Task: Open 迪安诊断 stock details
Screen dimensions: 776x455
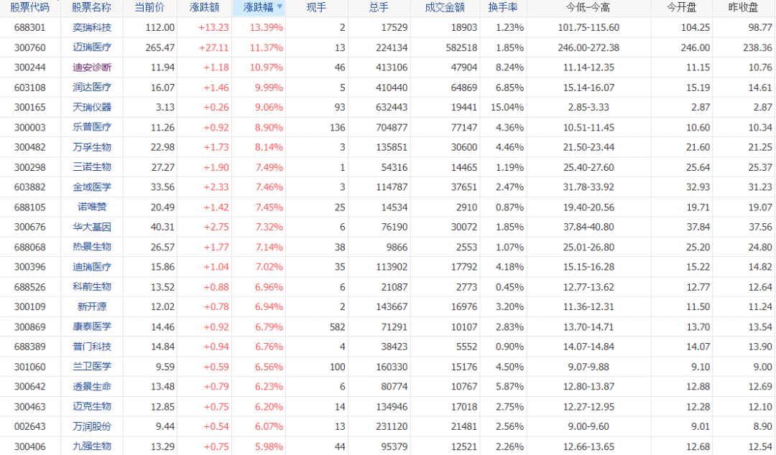Action: tap(91, 67)
